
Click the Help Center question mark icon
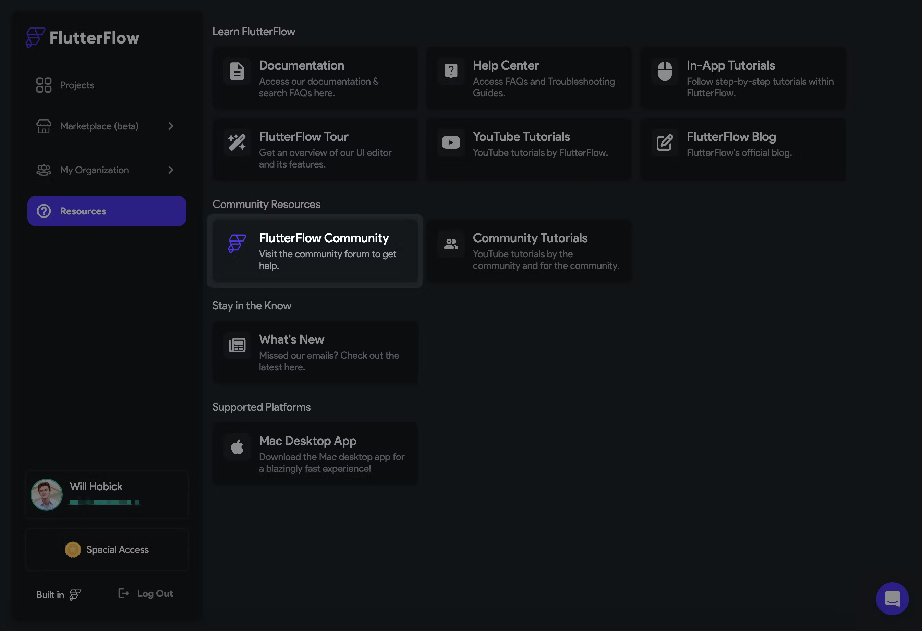point(451,71)
